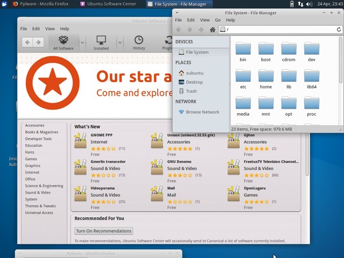Show Installed software in Software Center
344x258 pixels.
[x=101, y=43]
